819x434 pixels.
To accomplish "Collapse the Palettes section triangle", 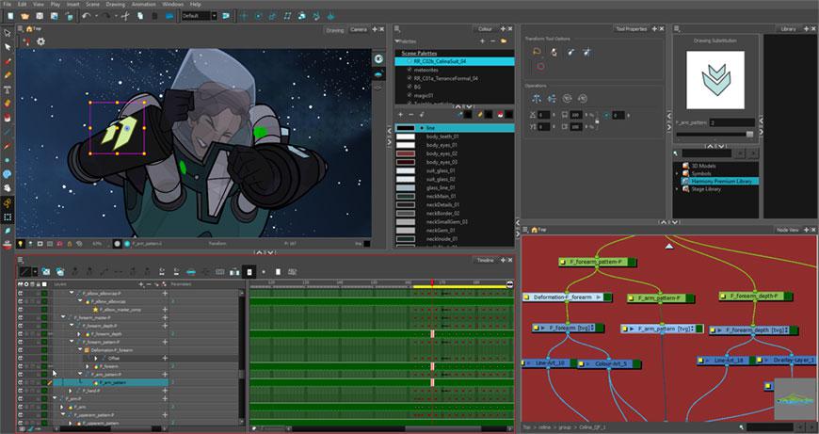I will (397, 40).
